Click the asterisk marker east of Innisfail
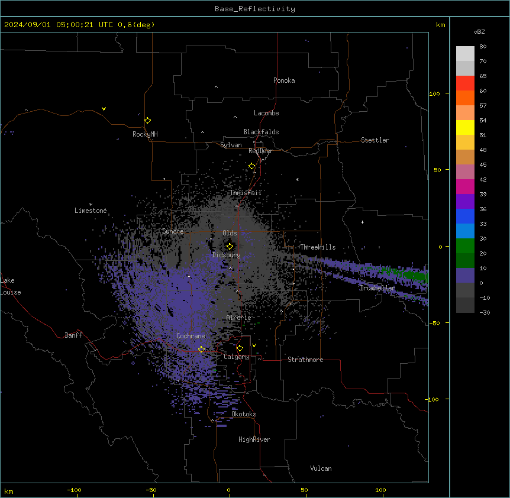Viewport: 510px width, 498px height. click(297, 179)
